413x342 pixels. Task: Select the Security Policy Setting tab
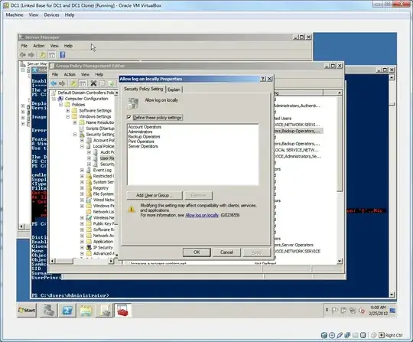[x=144, y=89]
